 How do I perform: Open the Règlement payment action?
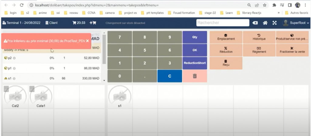259,50
